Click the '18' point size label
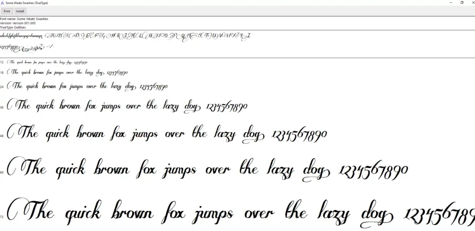Screen dimensions: 475x231 click(2, 73)
